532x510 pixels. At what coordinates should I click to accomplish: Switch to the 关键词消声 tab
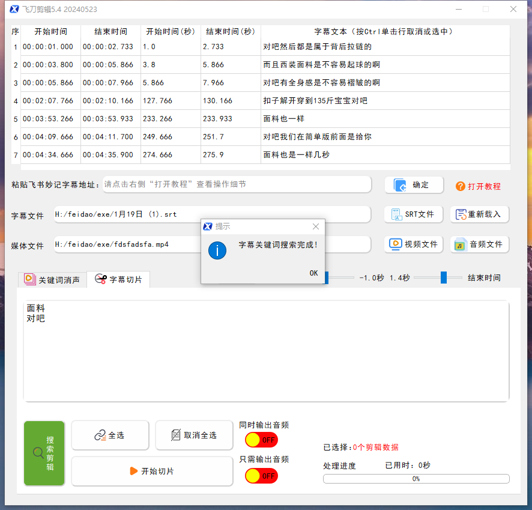(x=52, y=279)
